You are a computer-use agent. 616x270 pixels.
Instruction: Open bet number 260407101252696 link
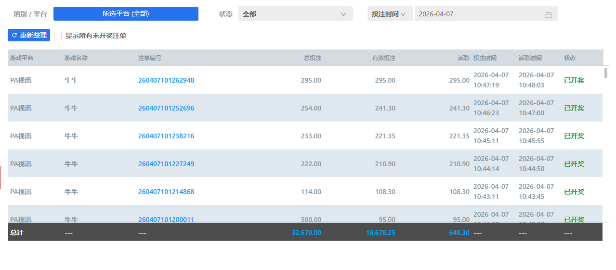point(166,108)
